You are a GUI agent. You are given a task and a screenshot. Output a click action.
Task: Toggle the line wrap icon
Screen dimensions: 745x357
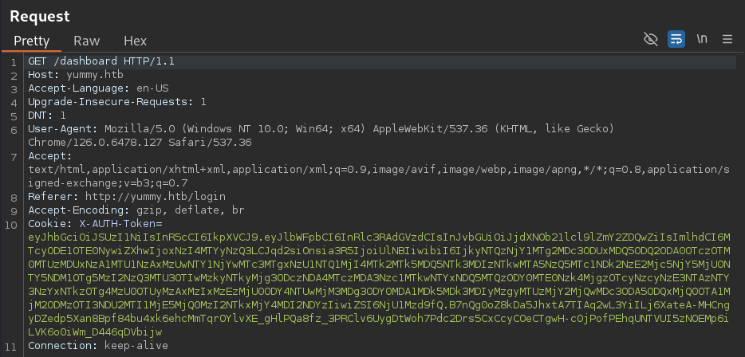676,39
